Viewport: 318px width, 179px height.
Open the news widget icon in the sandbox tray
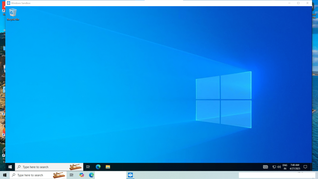click(x=266, y=167)
